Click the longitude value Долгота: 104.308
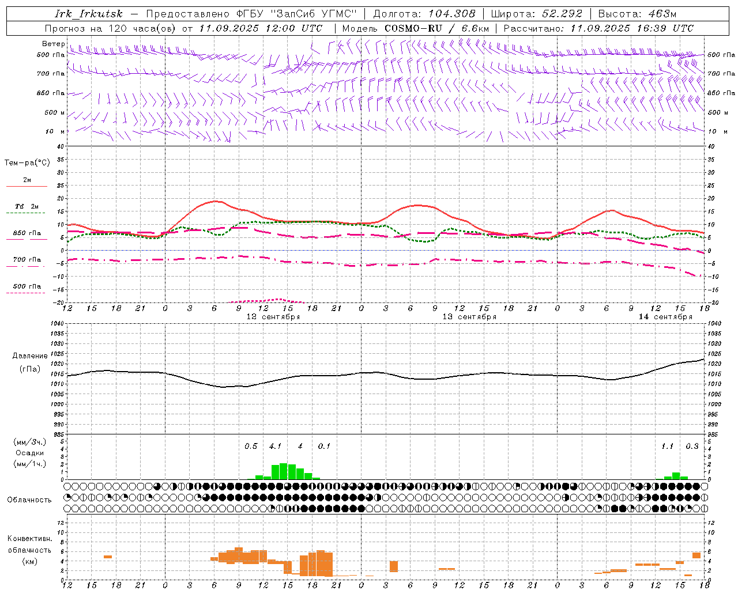Viewport: 738px width, 590px height. pos(424,14)
